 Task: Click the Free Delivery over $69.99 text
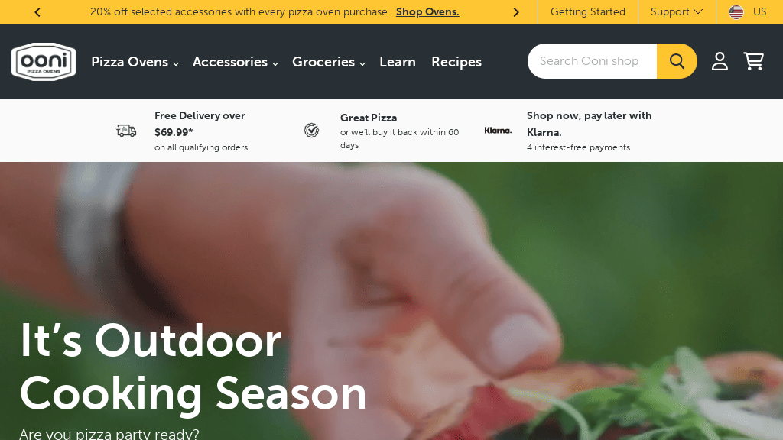(200, 124)
